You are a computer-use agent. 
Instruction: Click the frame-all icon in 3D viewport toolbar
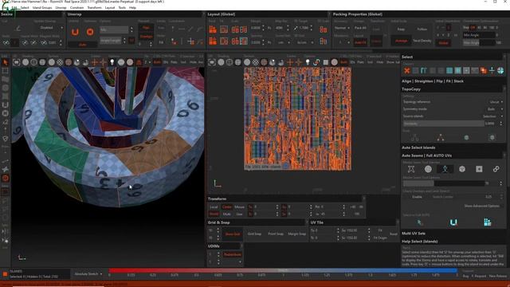pyautogui.click(x=16, y=62)
